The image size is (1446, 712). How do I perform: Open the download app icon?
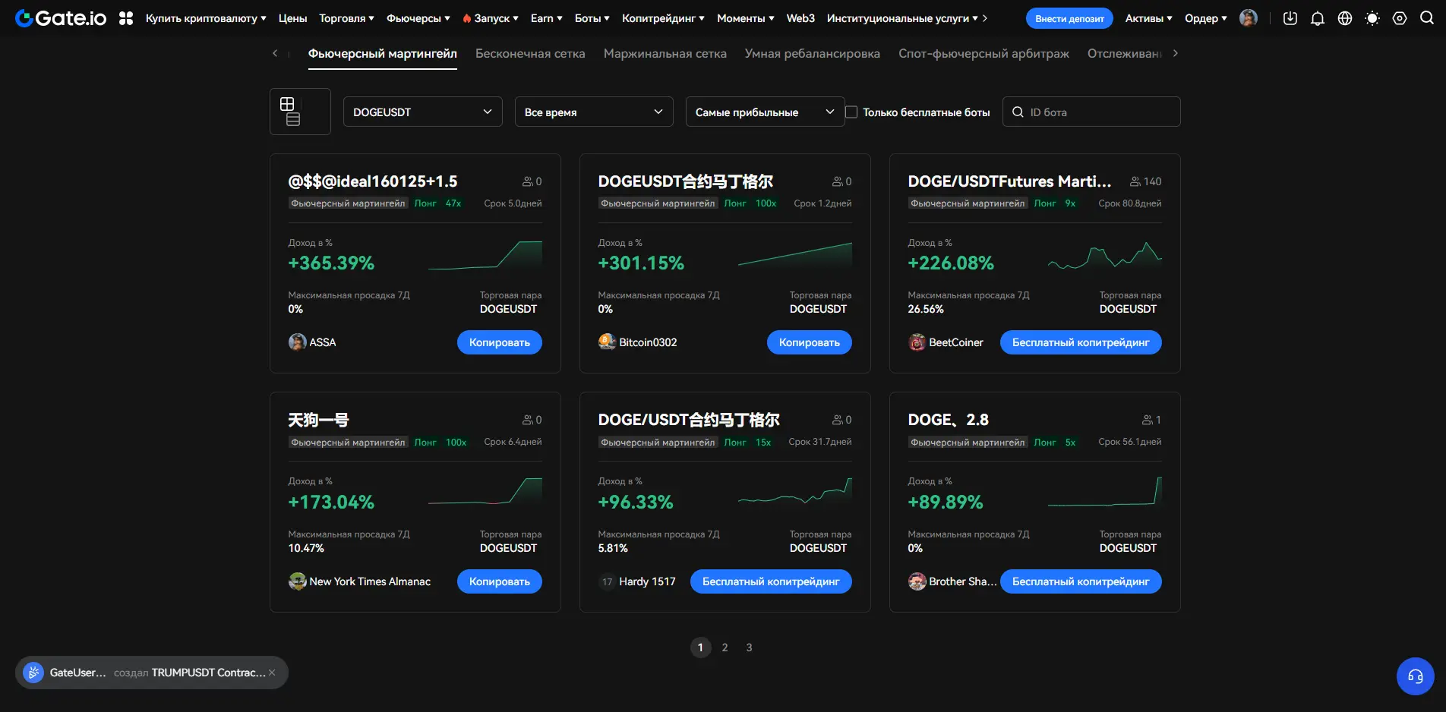click(x=1290, y=18)
